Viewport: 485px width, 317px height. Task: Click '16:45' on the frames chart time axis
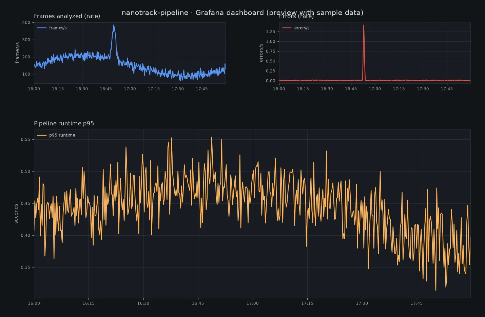click(106, 89)
